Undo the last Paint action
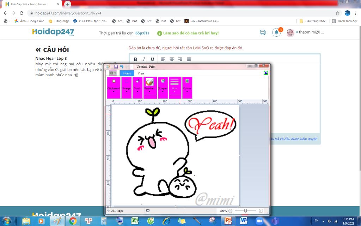The height and width of the screenshot is (226, 361). coord(122,67)
